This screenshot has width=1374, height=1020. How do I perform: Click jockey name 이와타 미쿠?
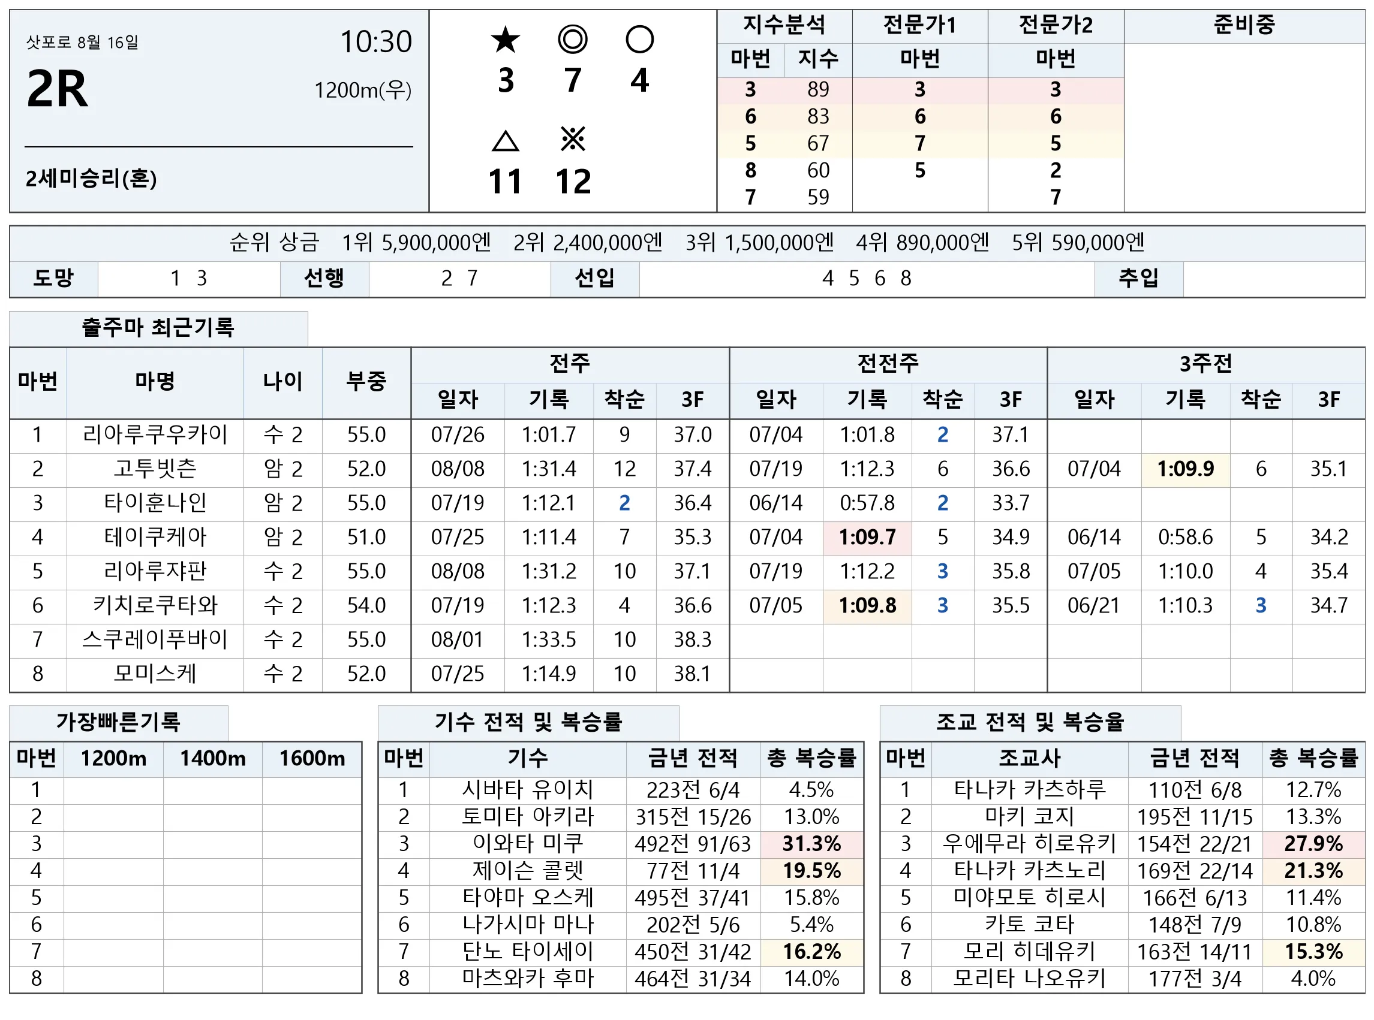(528, 843)
